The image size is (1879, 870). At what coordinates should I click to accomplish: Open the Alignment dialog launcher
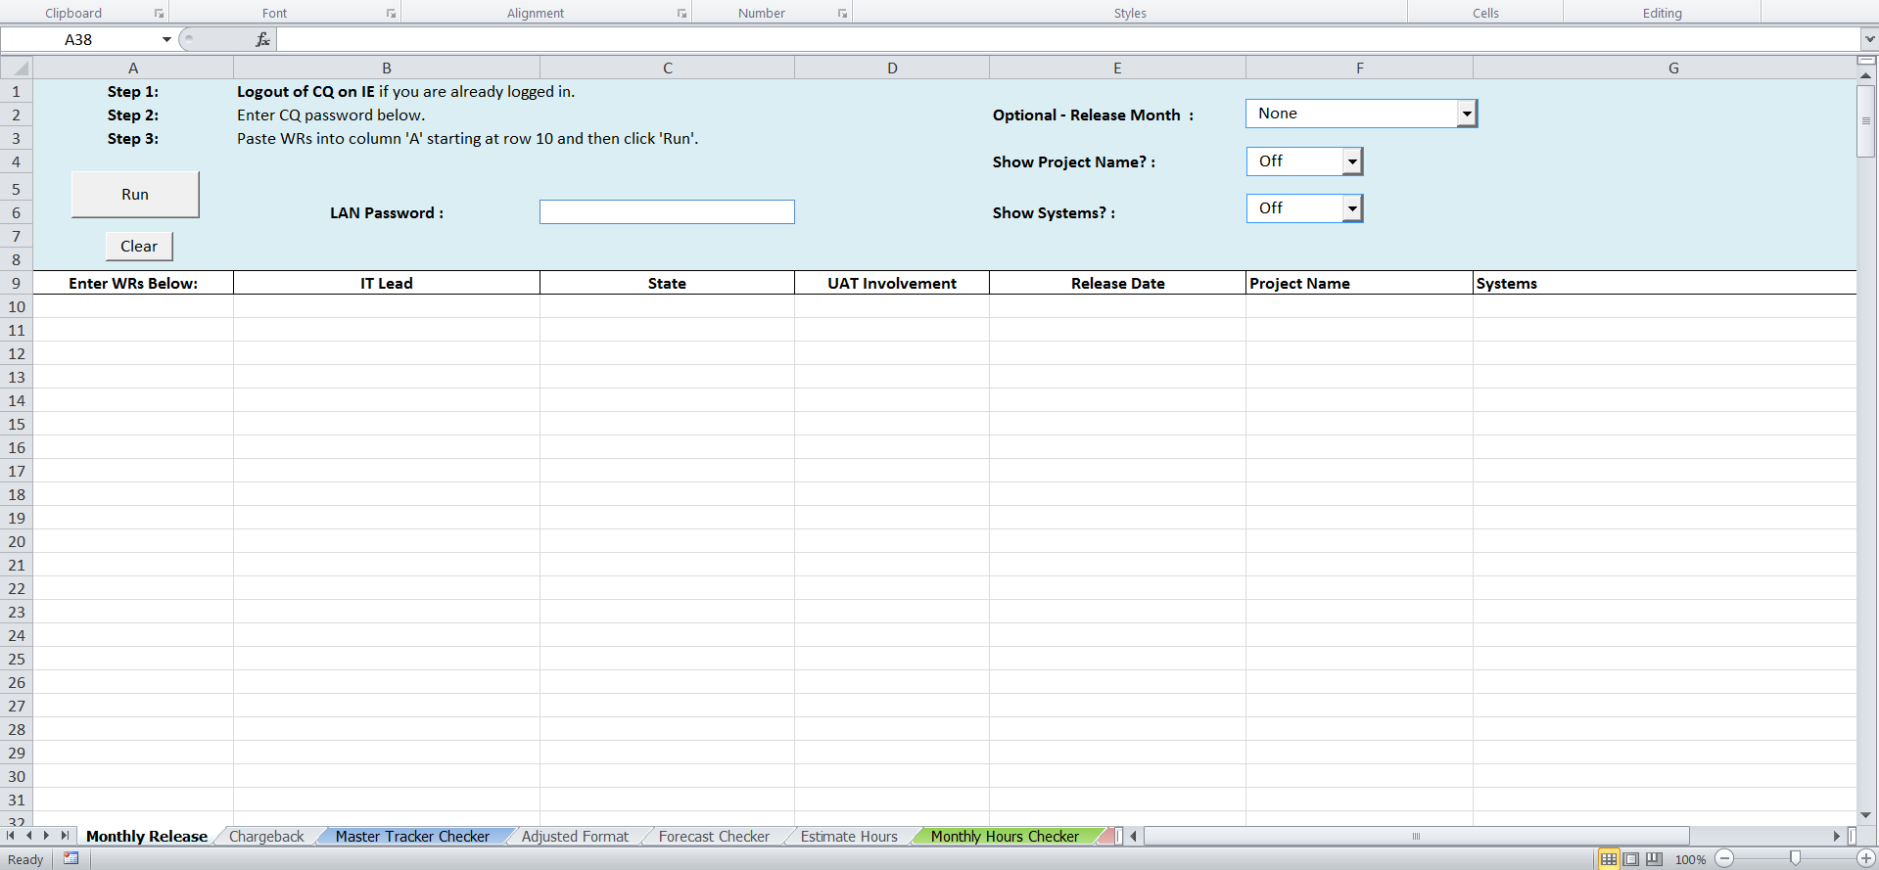(x=681, y=14)
